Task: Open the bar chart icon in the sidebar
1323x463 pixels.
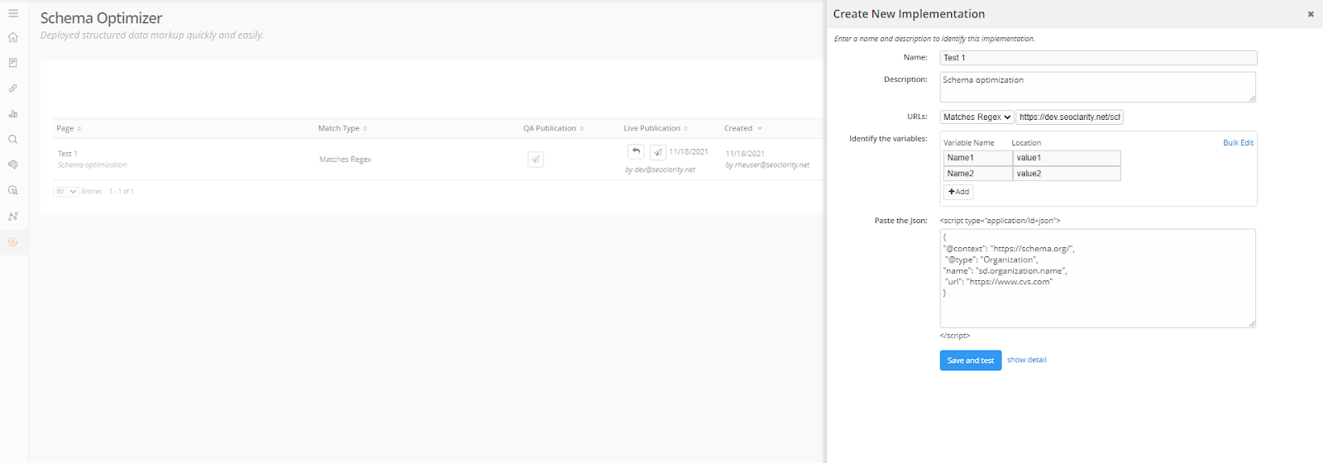Action: click(13, 114)
